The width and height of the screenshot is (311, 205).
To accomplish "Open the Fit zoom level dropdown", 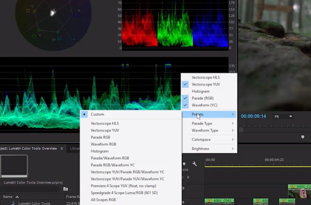I will point(283,116).
